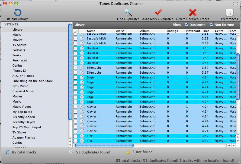The height and width of the screenshot is (164, 241).
Task: Click the Reload Library circular arrow icon
Action: (18, 12)
